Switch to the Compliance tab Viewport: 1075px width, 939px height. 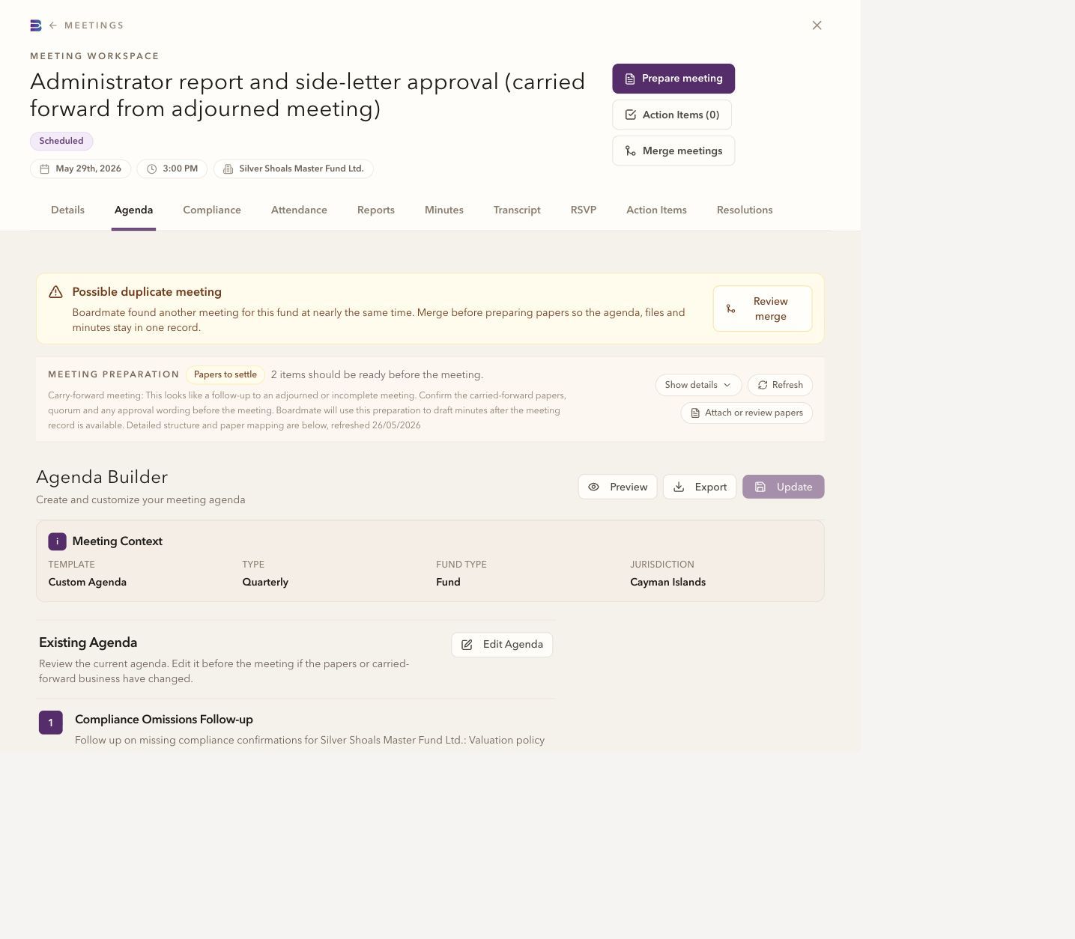click(212, 210)
